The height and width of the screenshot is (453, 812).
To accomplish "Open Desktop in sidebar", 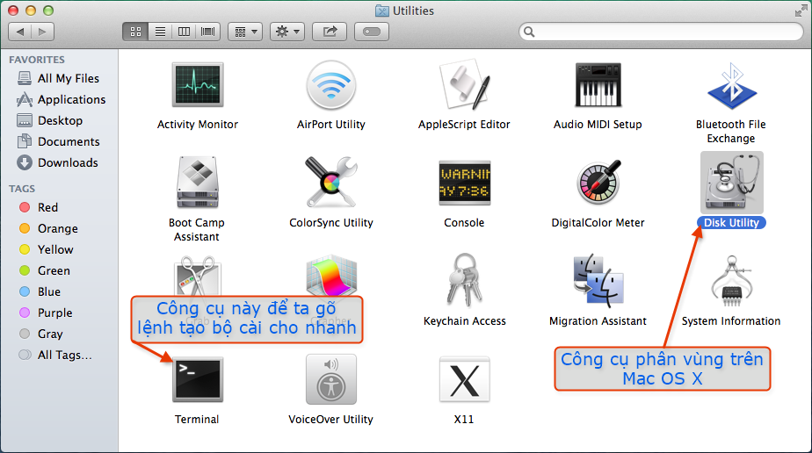I will tap(50, 120).
